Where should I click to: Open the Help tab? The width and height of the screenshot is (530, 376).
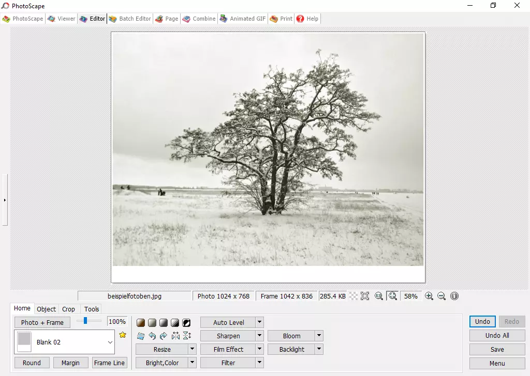click(307, 19)
